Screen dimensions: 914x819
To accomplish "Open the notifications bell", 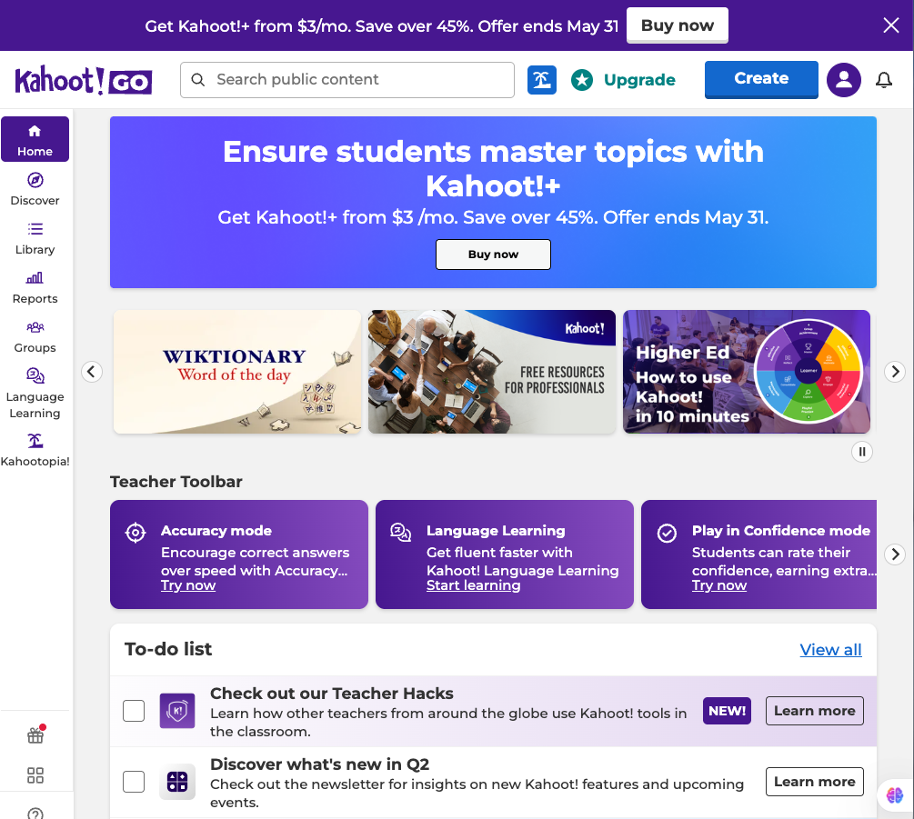I will [x=884, y=80].
